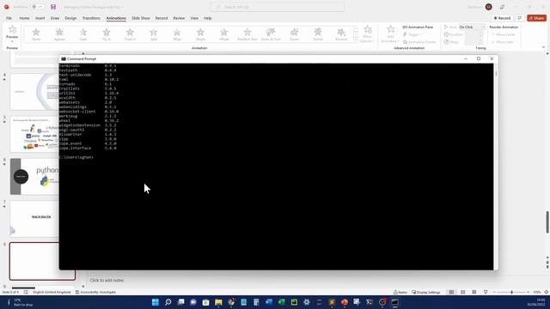Open the File menu
This screenshot has width=550, height=309.
pos(9,18)
